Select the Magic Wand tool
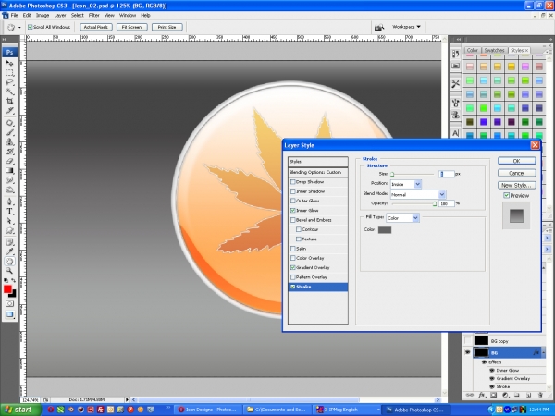The image size is (555, 416). coord(9,92)
